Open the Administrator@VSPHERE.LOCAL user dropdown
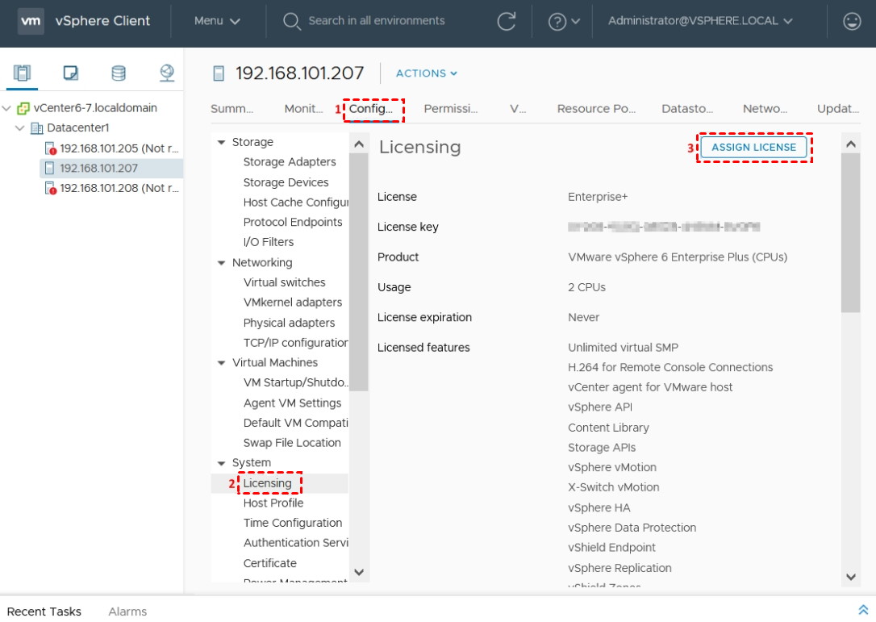Image resolution: width=876 pixels, height=622 pixels. (x=700, y=22)
